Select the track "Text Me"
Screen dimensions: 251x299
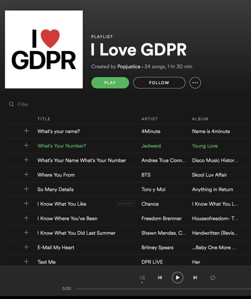point(47,262)
